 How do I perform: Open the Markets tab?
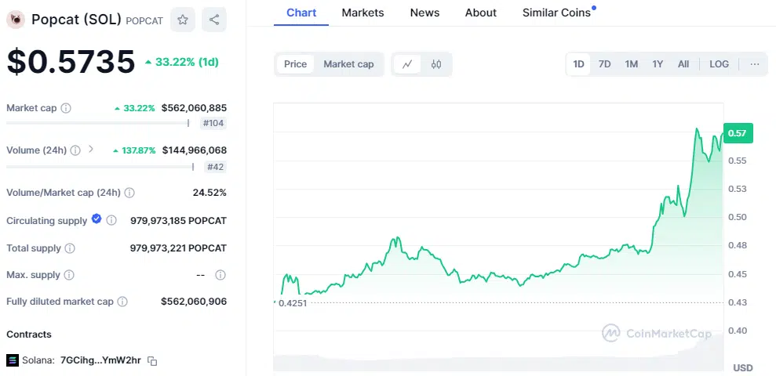point(362,13)
